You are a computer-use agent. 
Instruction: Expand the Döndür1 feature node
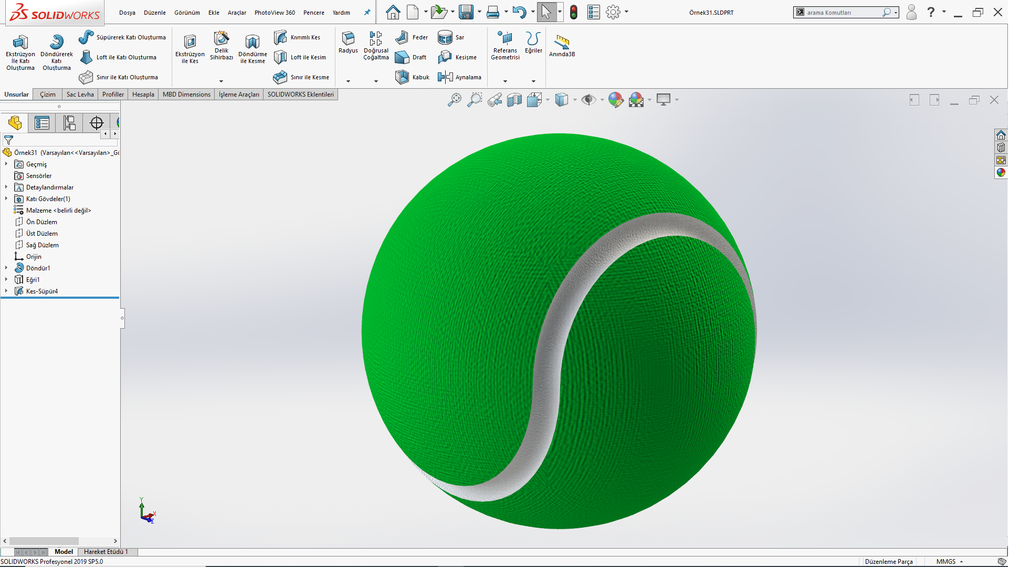pyautogui.click(x=6, y=268)
